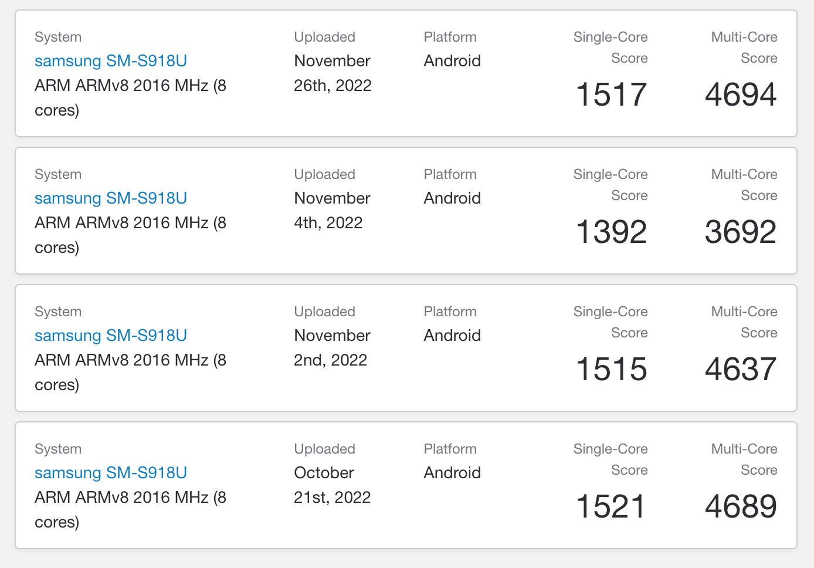Select the November 26th, 2022 upload date
Image resolution: width=814 pixels, height=568 pixels.
[x=333, y=73]
